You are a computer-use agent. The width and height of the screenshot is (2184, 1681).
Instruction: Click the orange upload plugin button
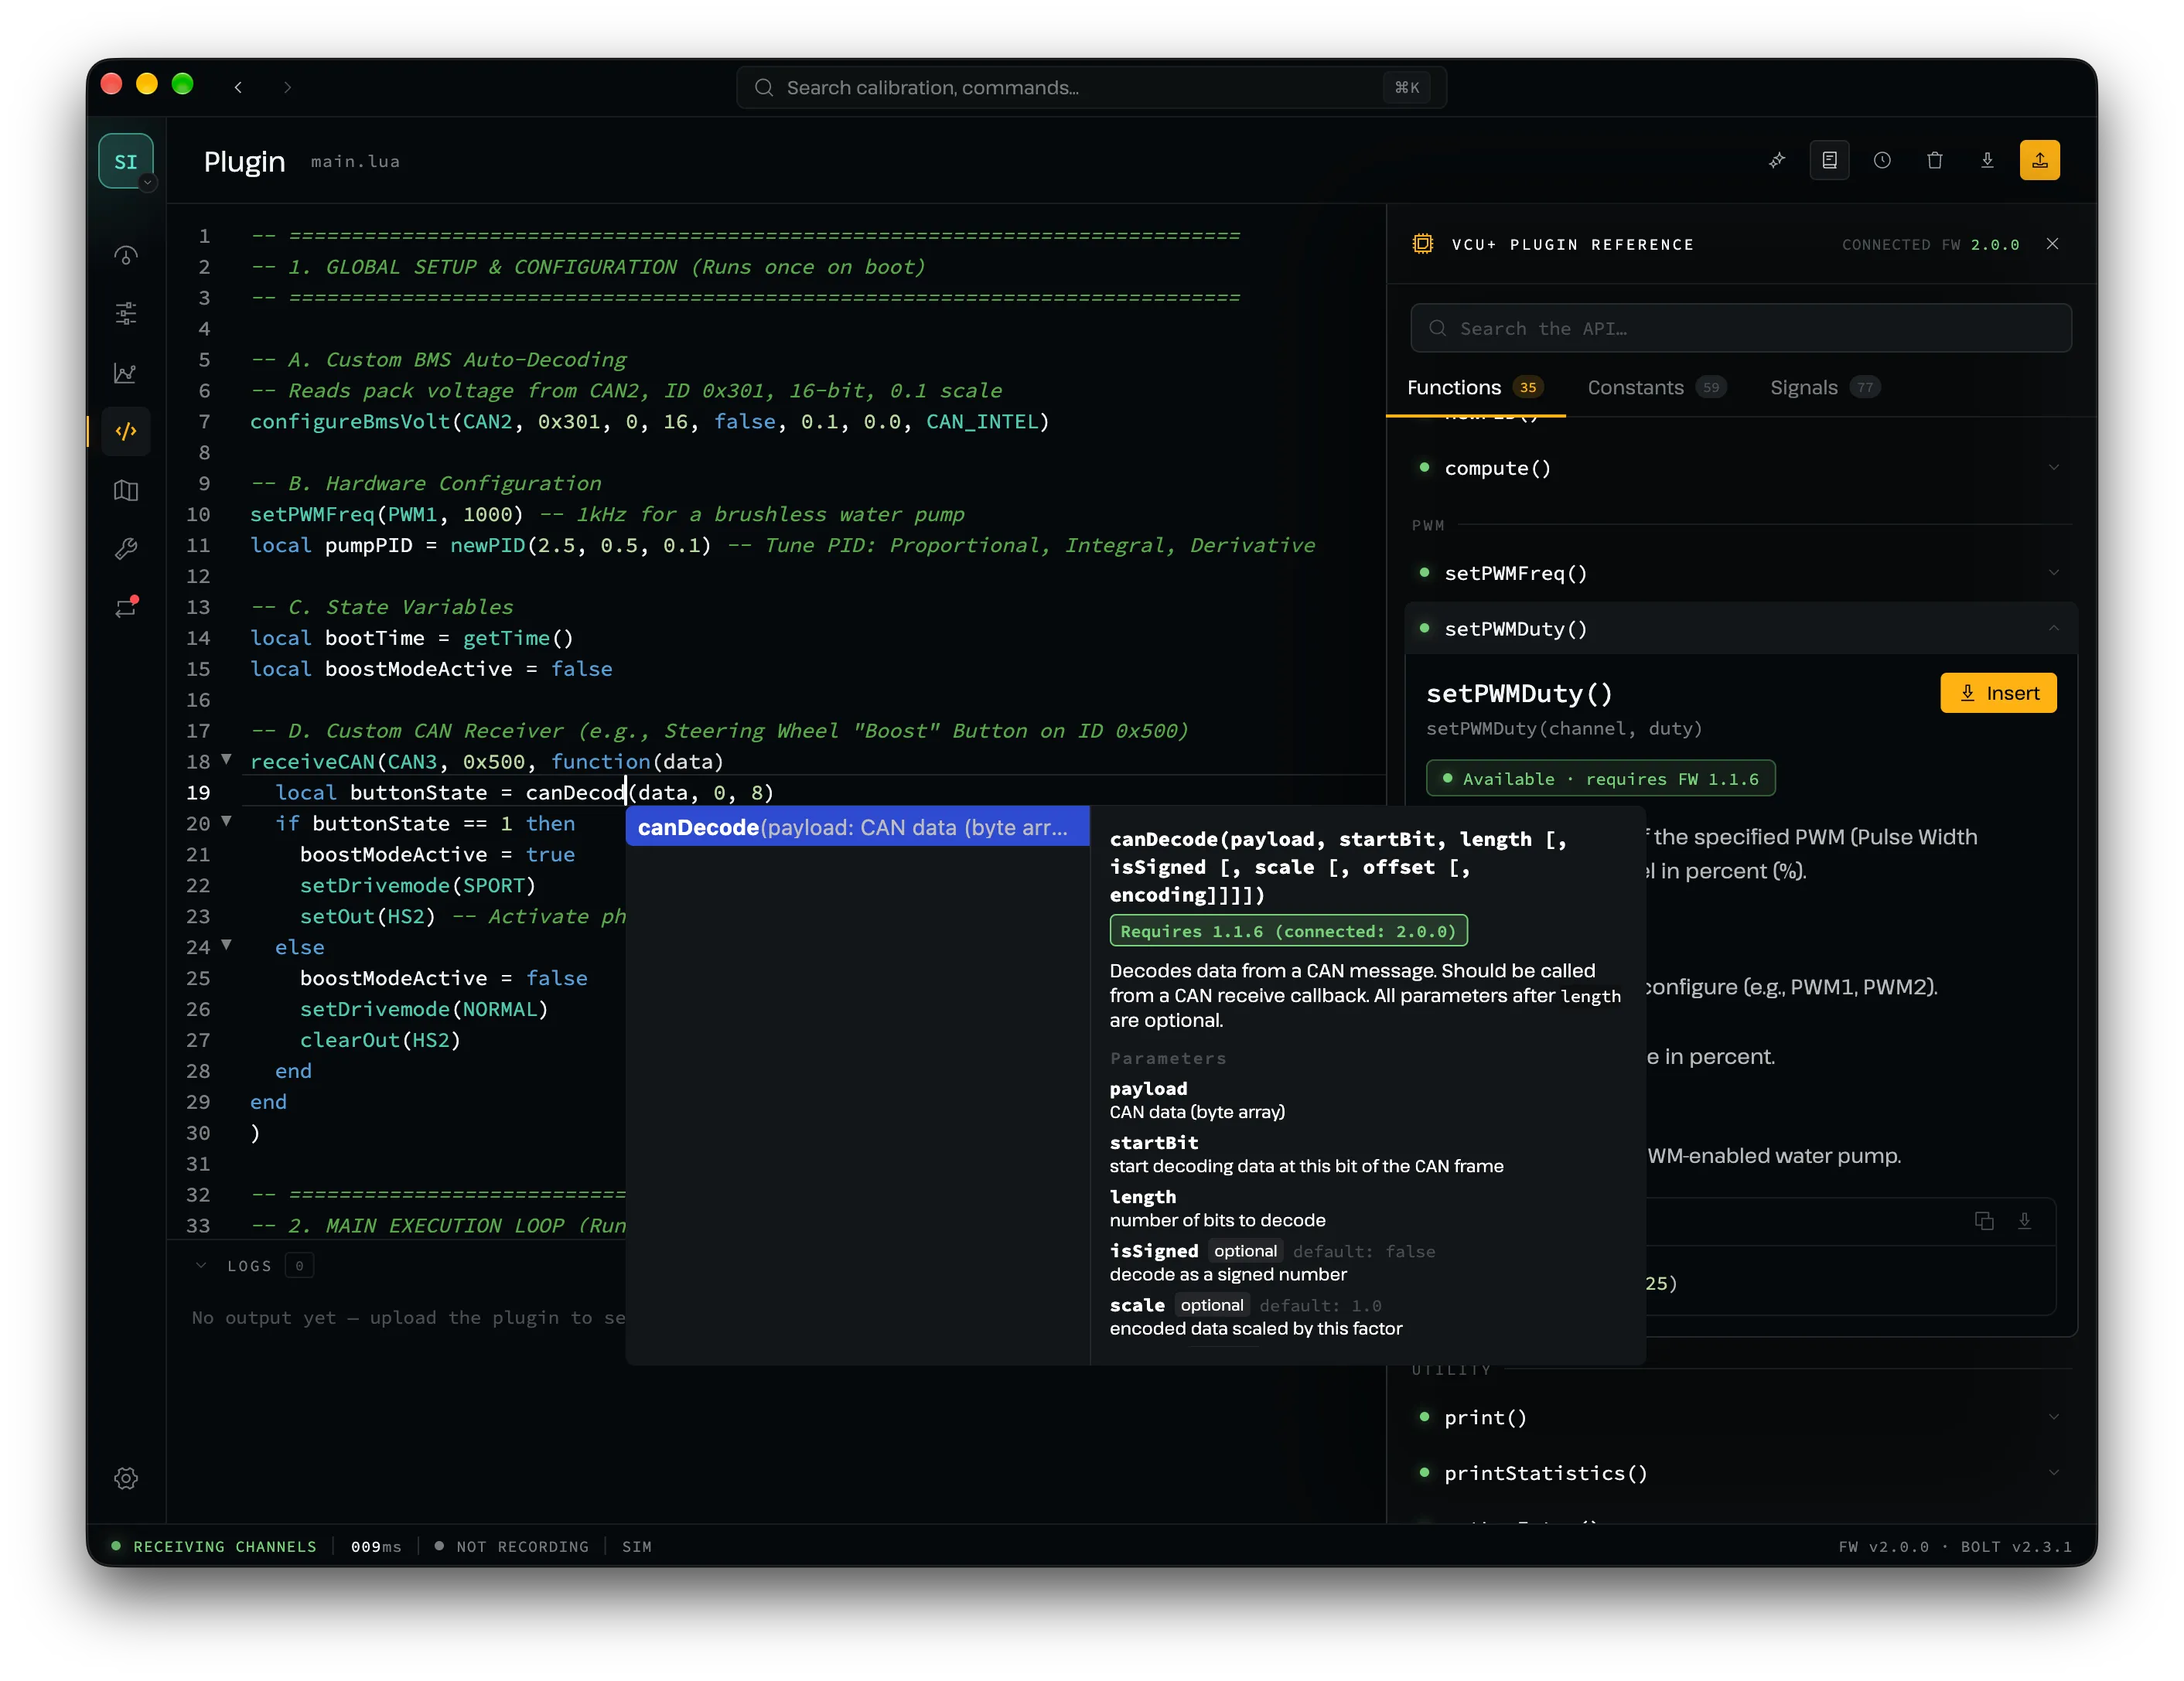[x=2040, y=160]
